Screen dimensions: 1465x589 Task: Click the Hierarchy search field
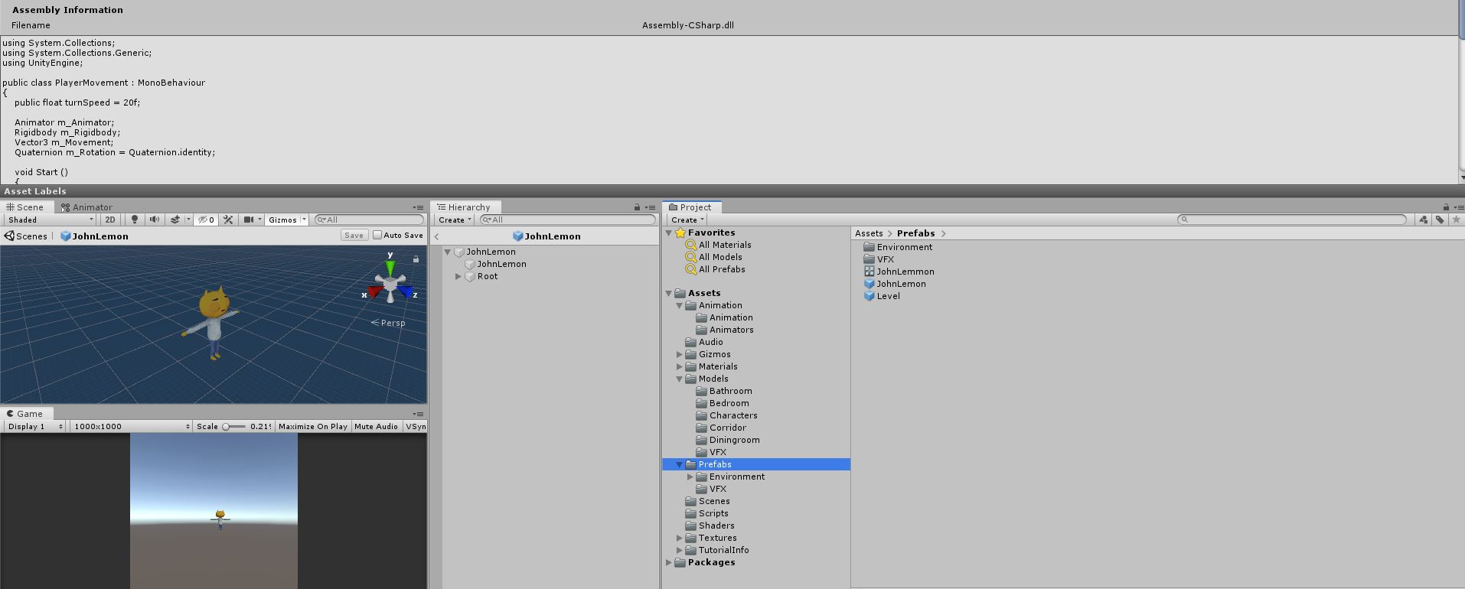(x=567, y=220)
